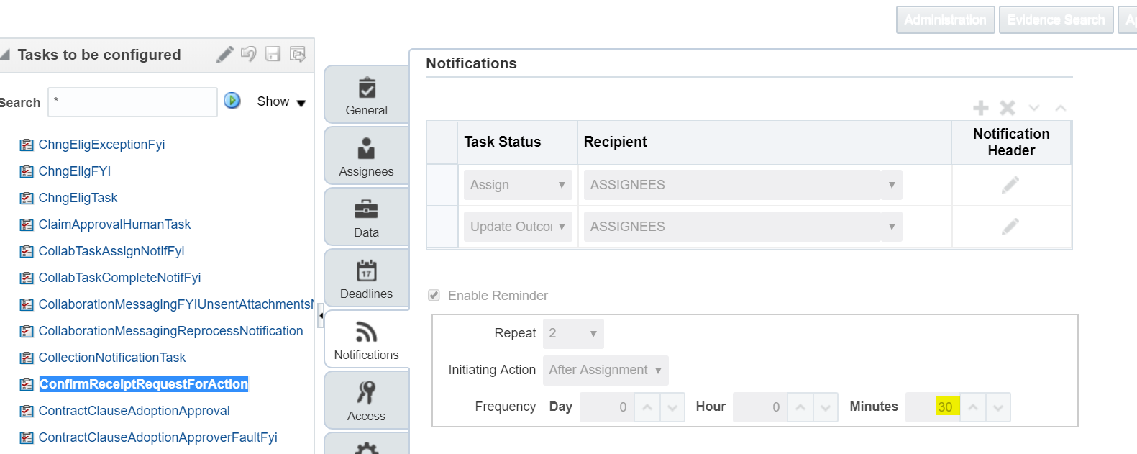Add a notification row with the plus icon
This screenshot has width=1137, height=454.
[981, 108]
